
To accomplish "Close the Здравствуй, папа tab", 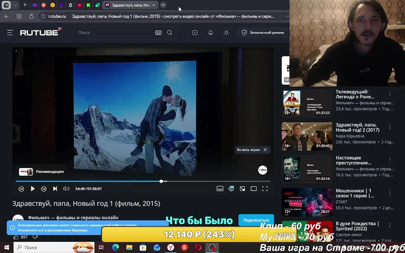I will 153,5.
